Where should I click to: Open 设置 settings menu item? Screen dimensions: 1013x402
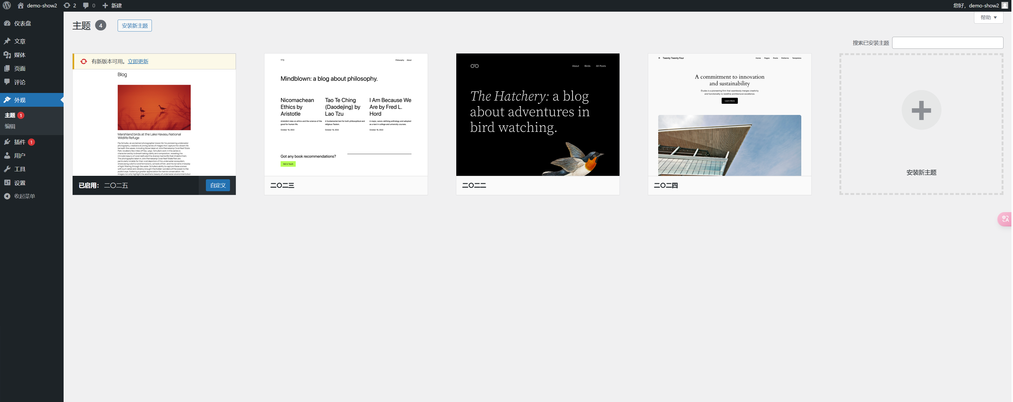point(20,183)
